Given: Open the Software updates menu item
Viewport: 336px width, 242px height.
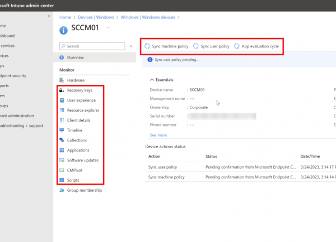Looking at the screenshot, I should pos(80,160).
